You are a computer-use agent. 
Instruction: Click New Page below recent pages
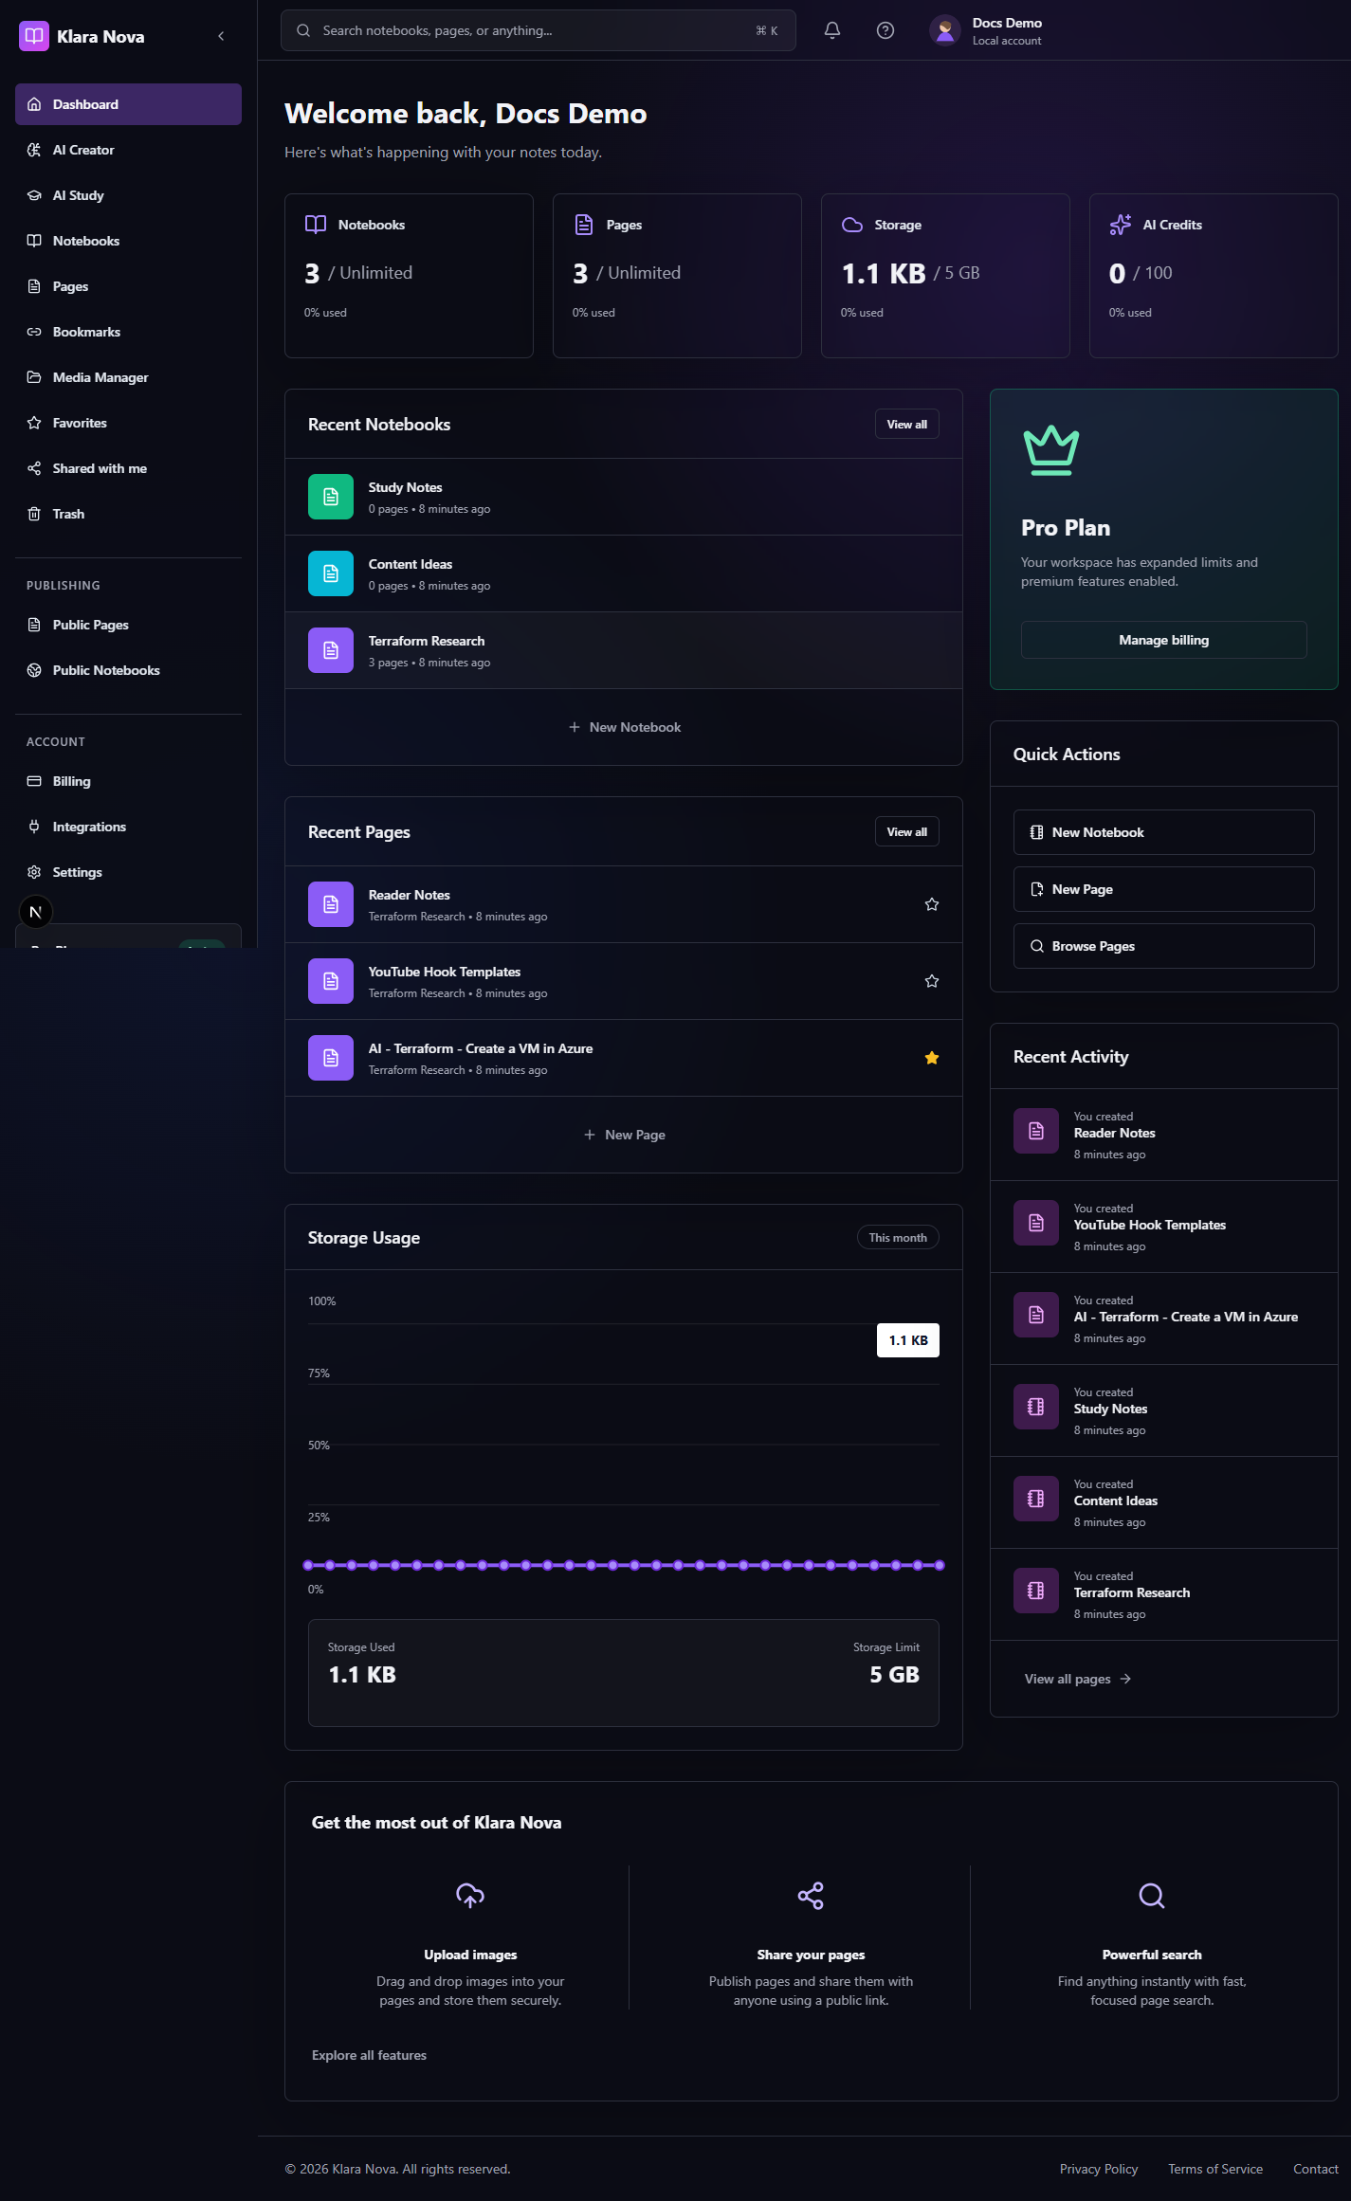624,1135
